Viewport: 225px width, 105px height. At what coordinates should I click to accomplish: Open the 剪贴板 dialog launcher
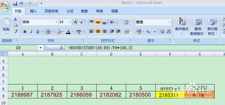pos(17,40)
